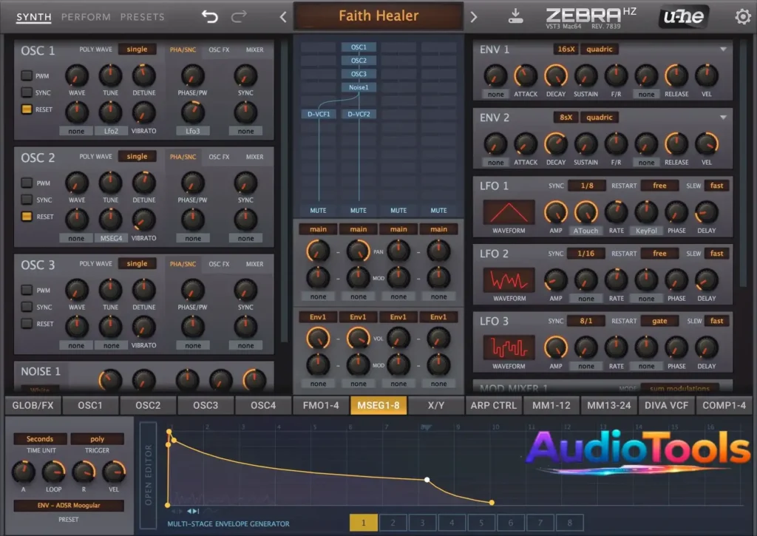Click the redo arrow icon
Image resolution: width=757 pixels, height=536 pixels.
pos(239,17)
